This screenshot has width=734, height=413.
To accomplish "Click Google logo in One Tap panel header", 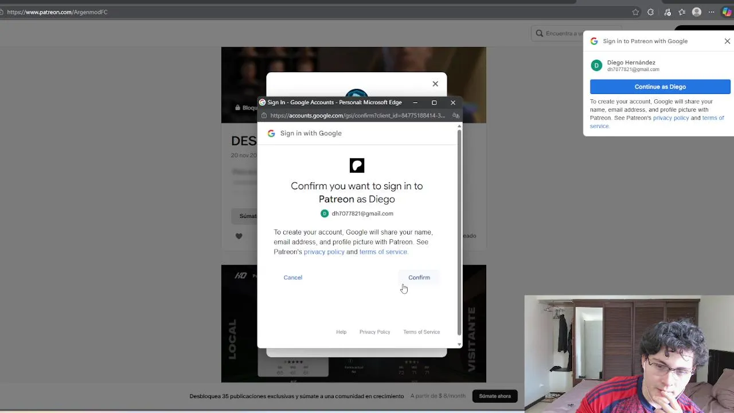I will [594, 41].
